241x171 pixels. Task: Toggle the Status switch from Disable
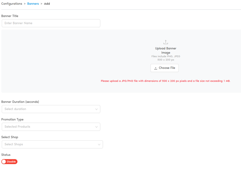tap(10, 162)
